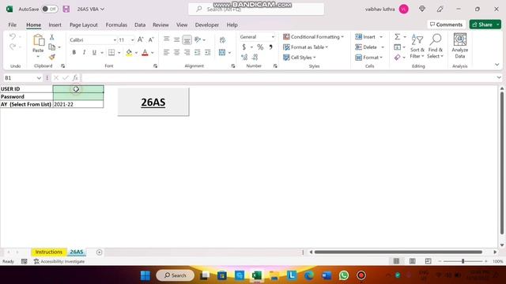This screenshot has width=506, height=284.
Task: Click the Comments button
Action: tap(447, 24)
